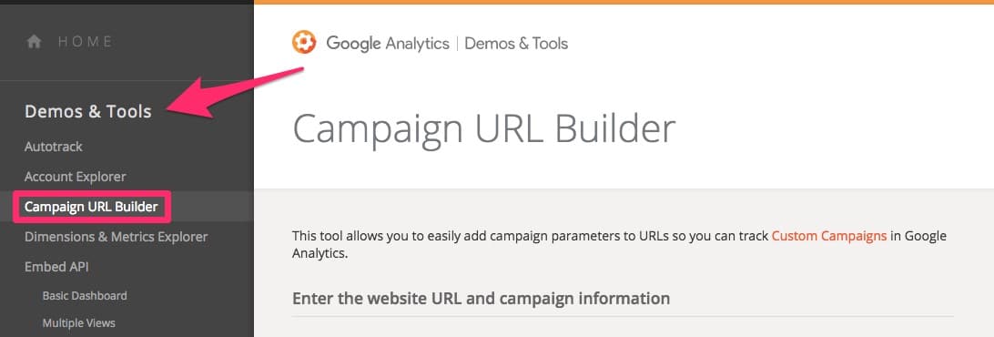This screenshot has width=994, height=337.
Task: Open the Multiple Views sub-item
Action: [x=78, y=323]
